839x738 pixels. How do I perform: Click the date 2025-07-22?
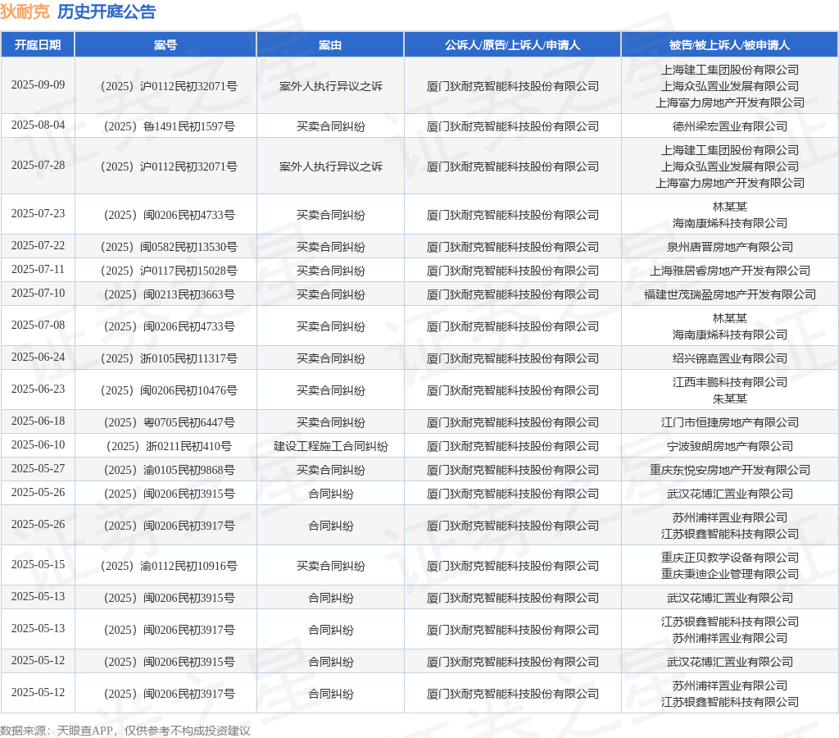click(x=38, y=245)
